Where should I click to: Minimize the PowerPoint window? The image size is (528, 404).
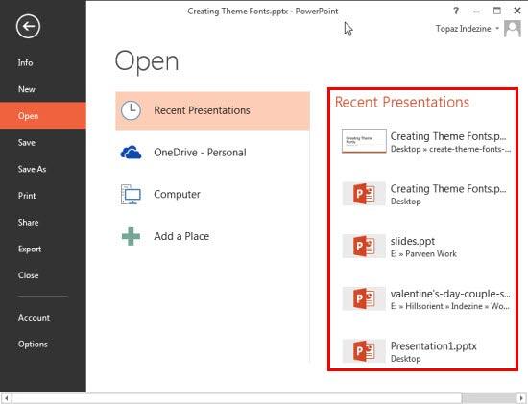click(476, 12)
